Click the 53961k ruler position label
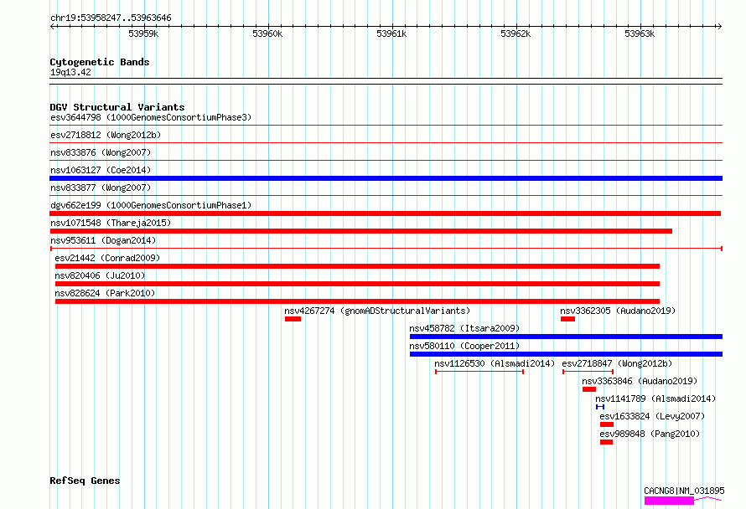 click(x=391, y=33)
